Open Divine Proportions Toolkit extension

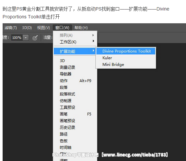[126, 51]
